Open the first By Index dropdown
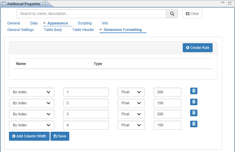 click(32, 92)
